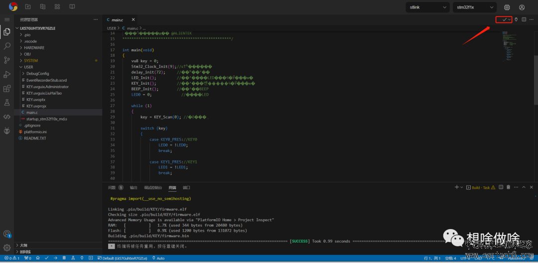Click the errors and warnings count in status bar

point(12,258)
